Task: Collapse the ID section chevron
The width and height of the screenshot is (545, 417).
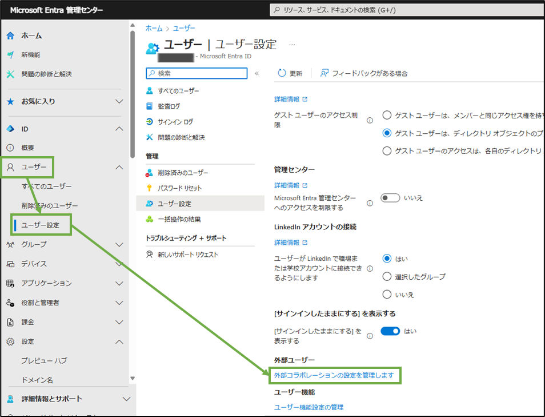Action: 119,129
